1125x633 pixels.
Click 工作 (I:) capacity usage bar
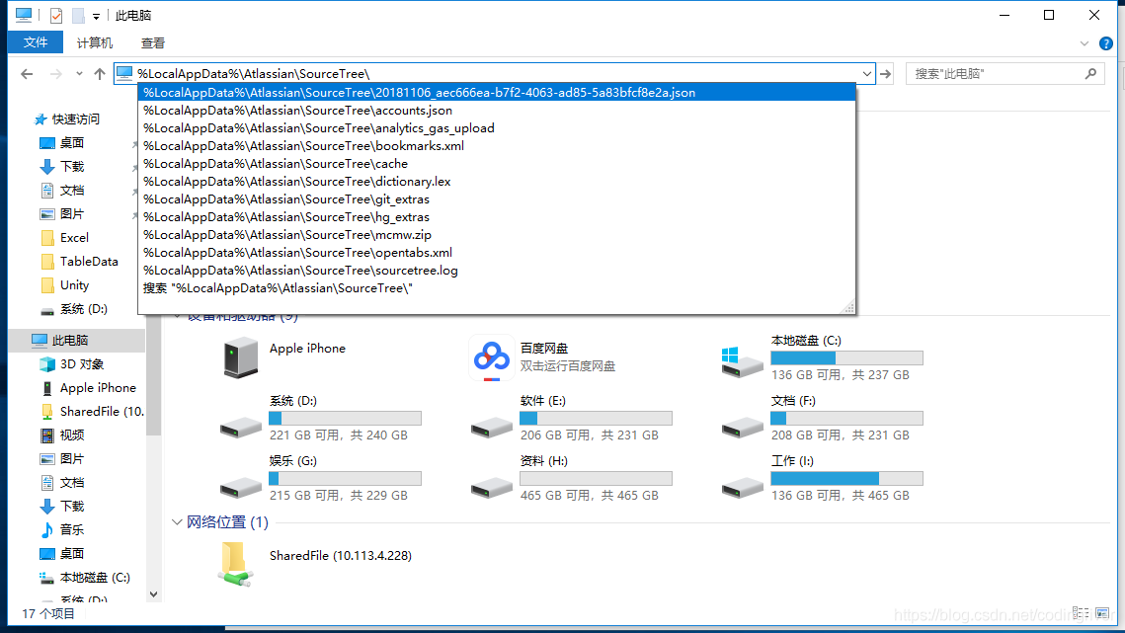pyautogui.click(x=846, y=479)
